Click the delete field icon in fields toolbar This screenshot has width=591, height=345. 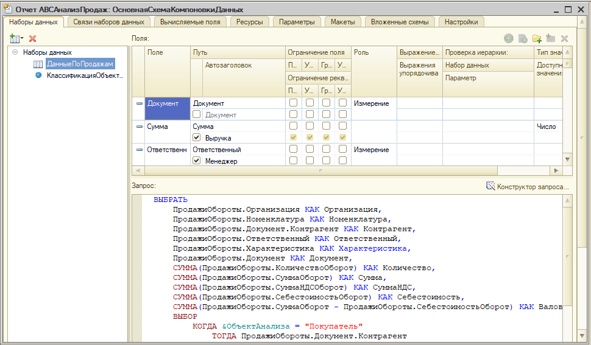(x=564, y=38)
